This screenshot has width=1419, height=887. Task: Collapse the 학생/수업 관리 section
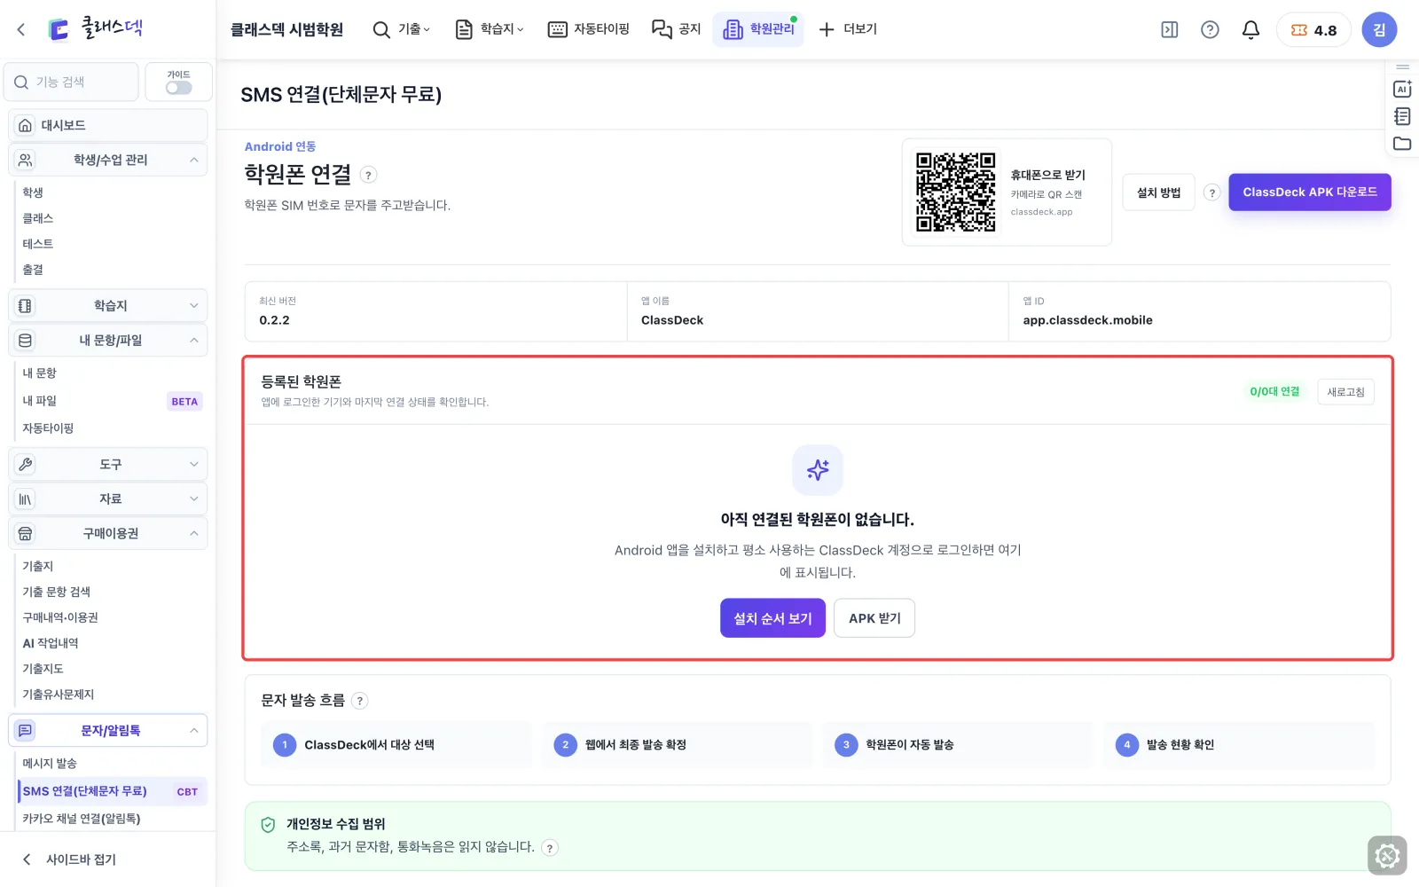108,160
